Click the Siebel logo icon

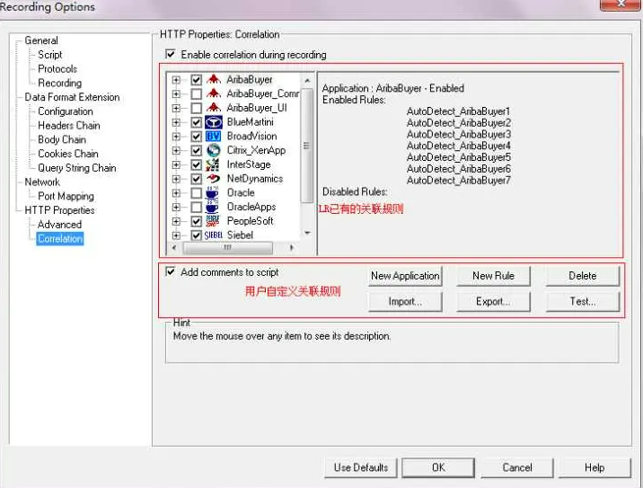point(213,235)
